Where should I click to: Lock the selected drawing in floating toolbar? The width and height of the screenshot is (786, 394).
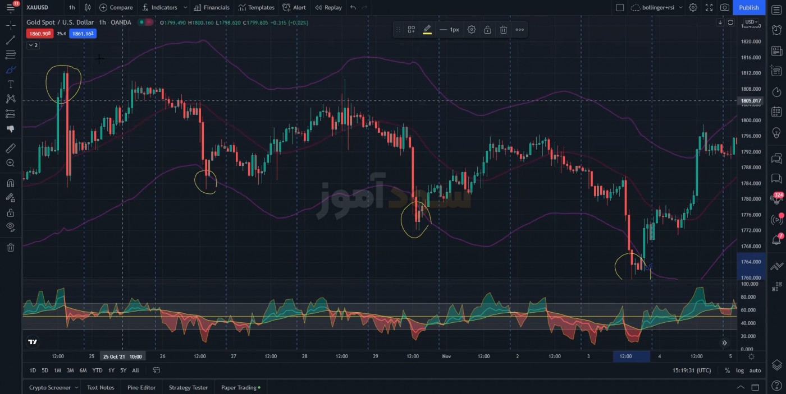(x=487, y=30)
